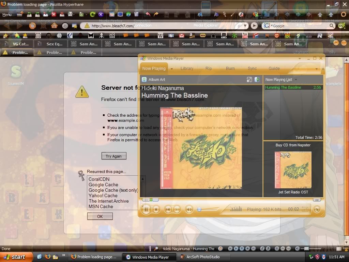Viewport: 349px width, 262px height.
Task: Switch to the Rip tab
Action: (x=209, y=68)
